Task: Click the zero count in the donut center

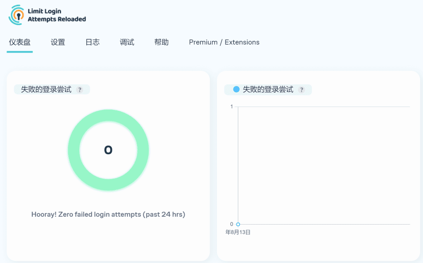Action: [x=108, y=150]
